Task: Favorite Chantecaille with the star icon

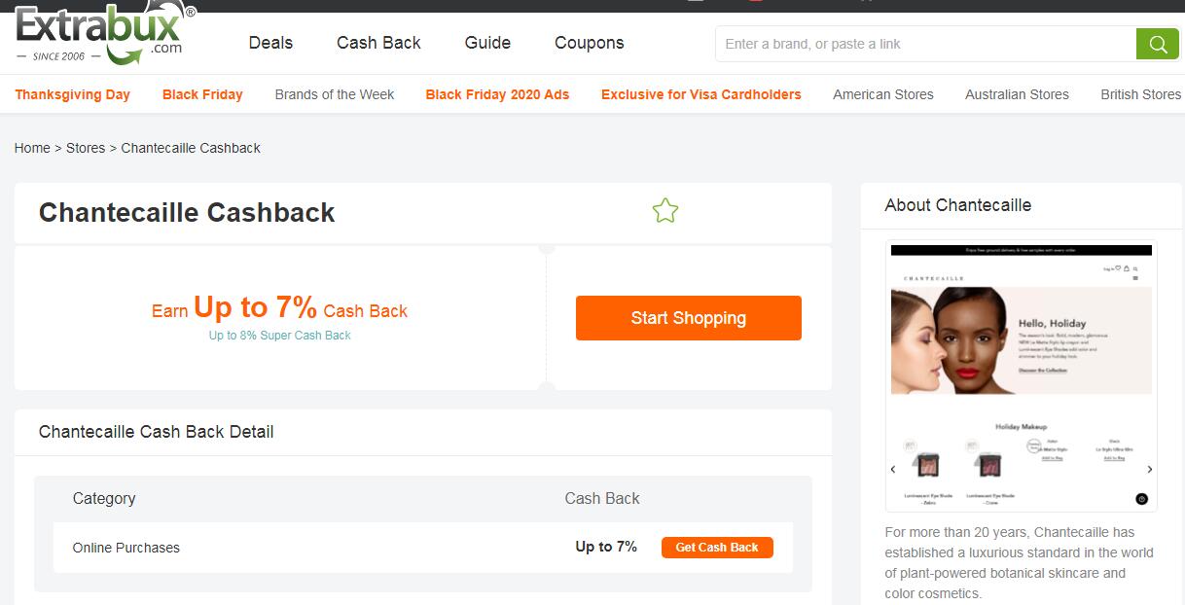Action: 665,210
